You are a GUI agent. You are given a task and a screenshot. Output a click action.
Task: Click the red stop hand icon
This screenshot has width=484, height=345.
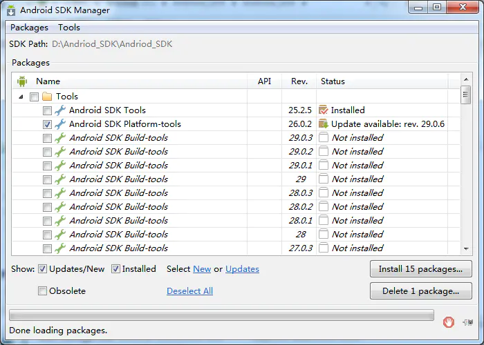[x=448, y=322]
